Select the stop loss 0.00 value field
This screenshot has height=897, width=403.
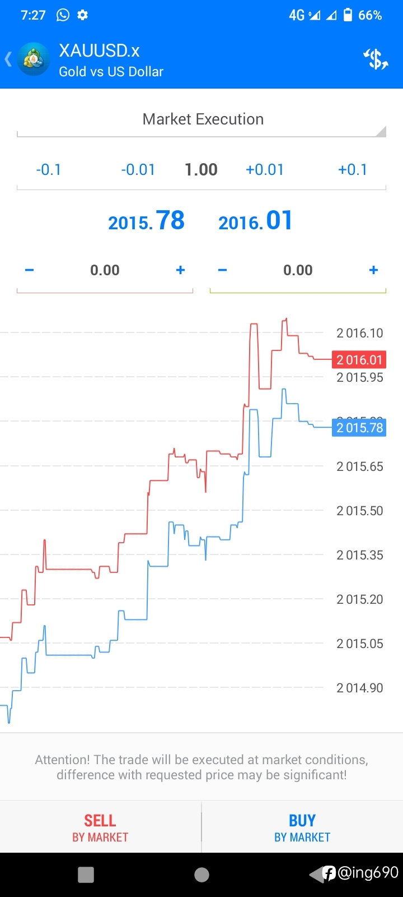(105, 270)
